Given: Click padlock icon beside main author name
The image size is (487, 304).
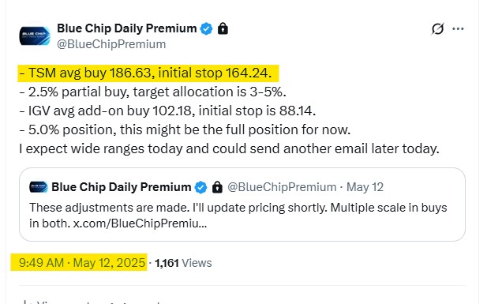Looking at the screenshot, I should [223, 28].
